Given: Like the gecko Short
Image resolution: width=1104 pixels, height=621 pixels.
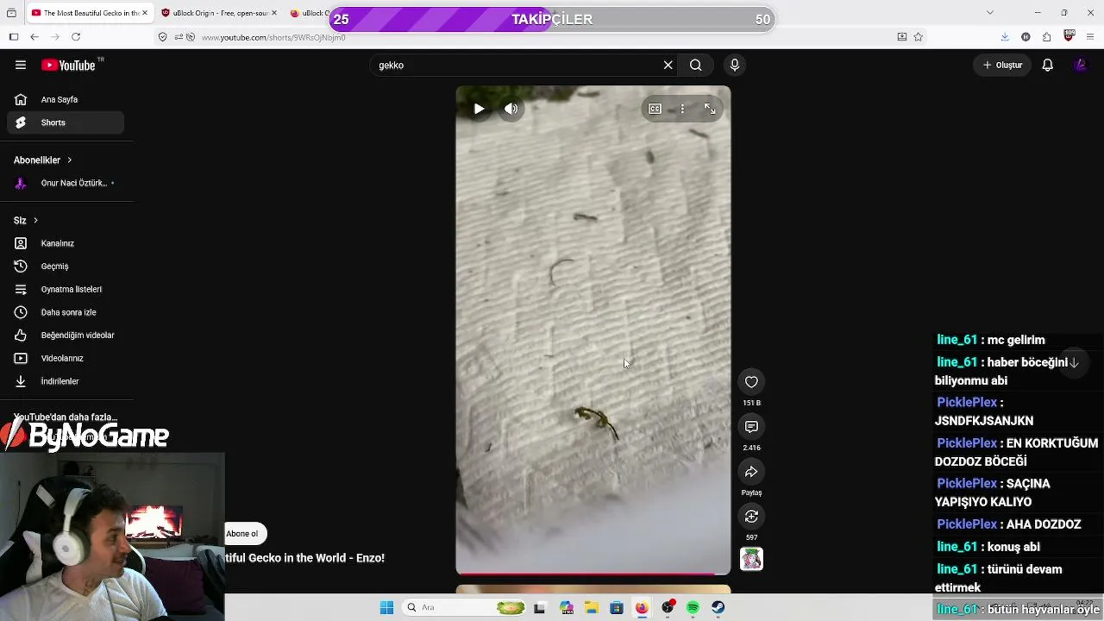Looking at the screenshot, I should (751, 382).
